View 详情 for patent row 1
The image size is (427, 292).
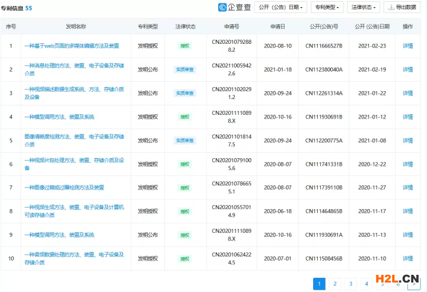[407, 46]
